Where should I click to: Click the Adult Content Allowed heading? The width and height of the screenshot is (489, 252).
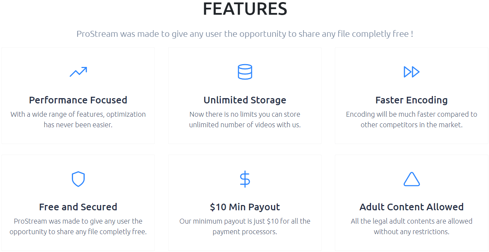[x=411, y=207]
